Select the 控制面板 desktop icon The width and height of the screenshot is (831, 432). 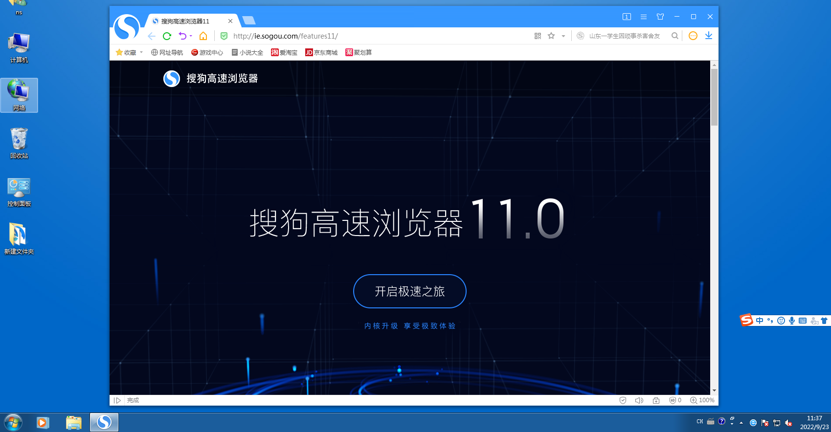pos(19,192)
